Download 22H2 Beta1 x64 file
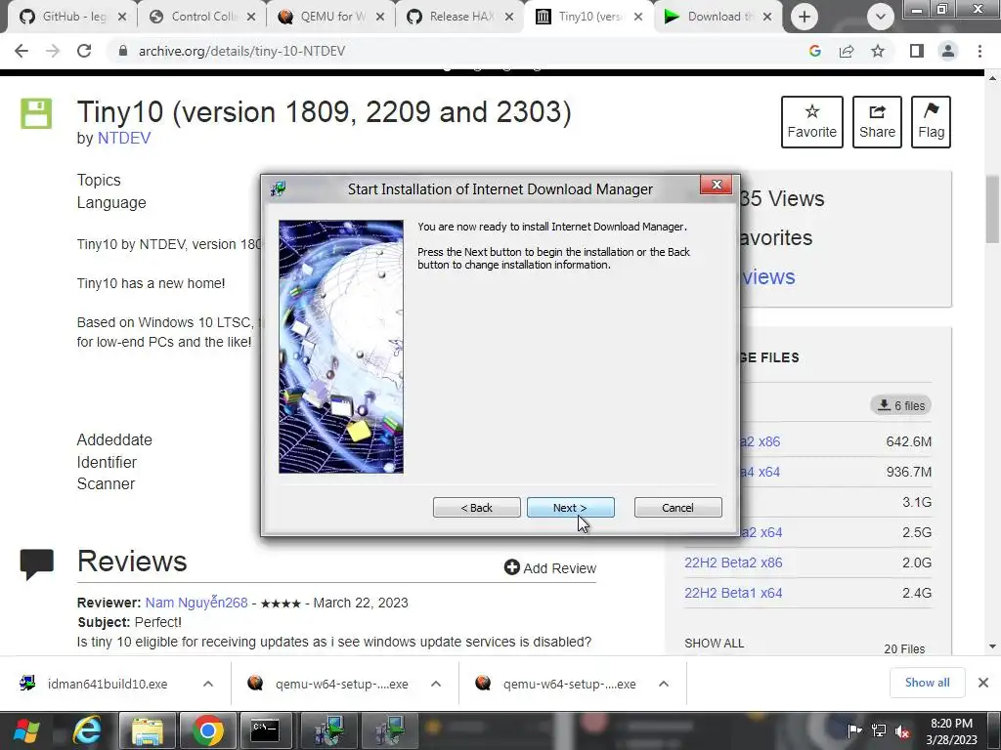The height and width of the screenshot is (750, 1001). pos(733,593)
